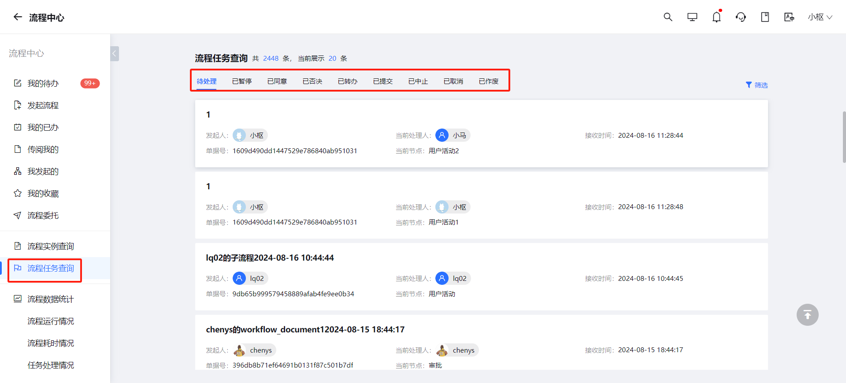This screenshot has height=383, width=846.
Task: Click current handler lq02 avatar chip
Action: (453, 278)
